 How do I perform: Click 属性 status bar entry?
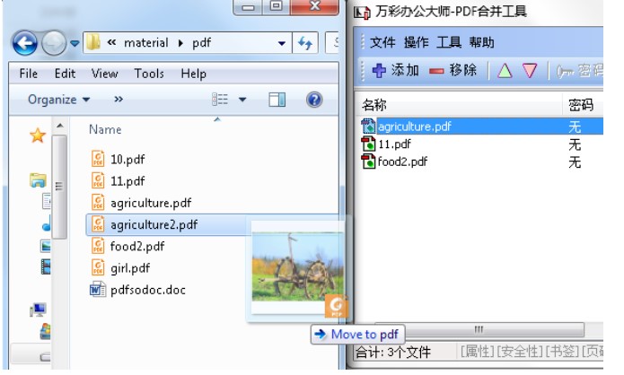click(x=478, y=351)
